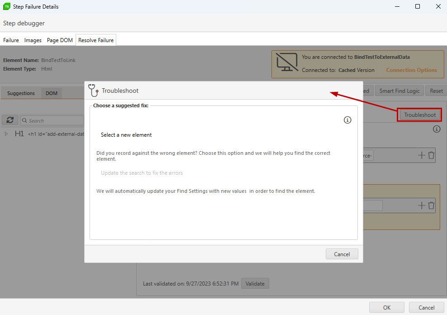Image resolution: width=447 pixels, height=315 pixels.
Task: Click the Troubleshoot button
Action: [x=420, y=115]
